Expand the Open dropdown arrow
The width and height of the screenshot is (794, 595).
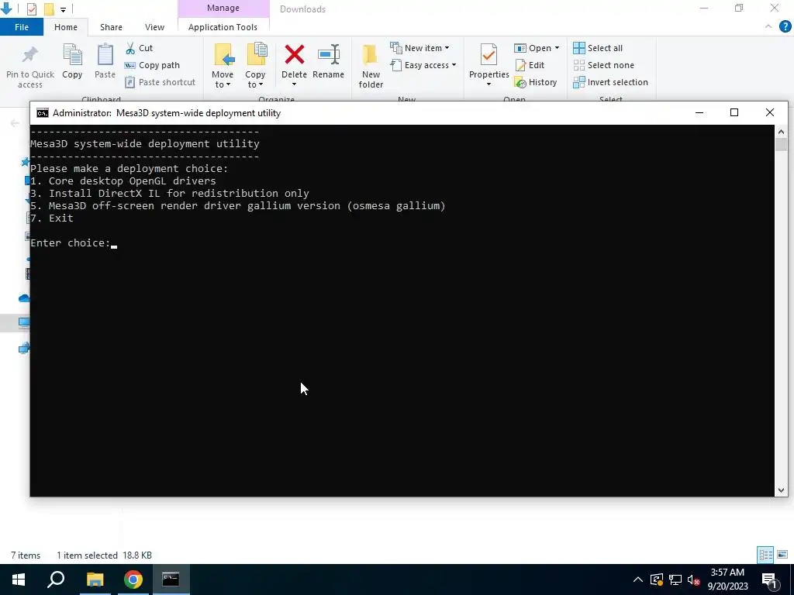(x=557, y=48)
